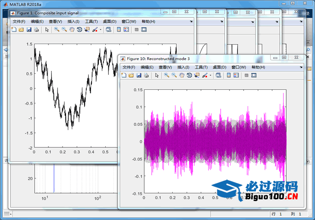Open 查看(V) menu in Figure 1
This screenshot has height=220, width=315.
56,22
